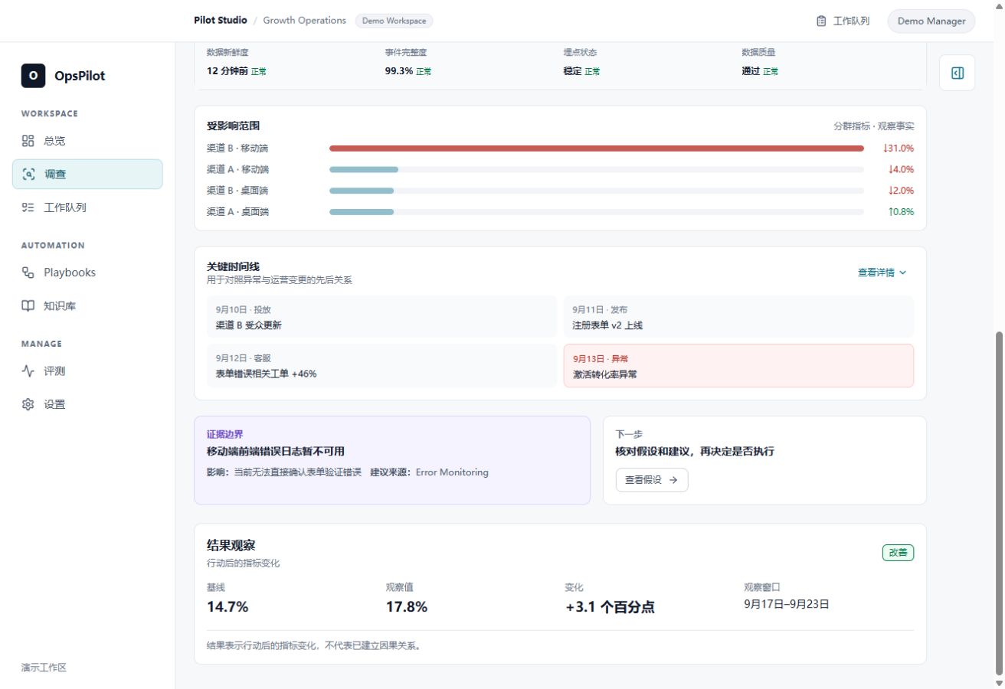Click the 证据边界 evidence card

(x=392, y=460)
